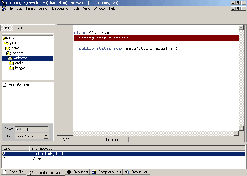Select the 'unclosed string literal' error row
This screenshot has width=247, height=176.
coord(124,154)
